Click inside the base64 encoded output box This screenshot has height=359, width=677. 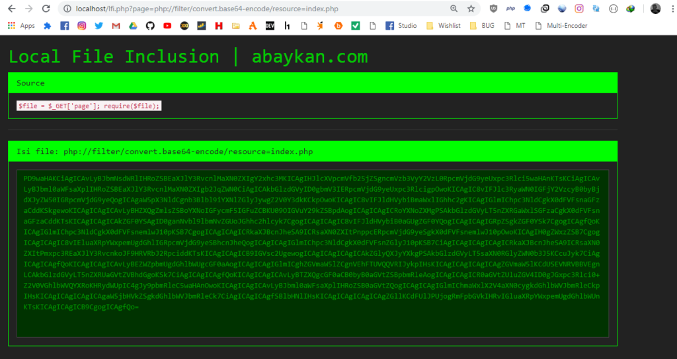313,253
